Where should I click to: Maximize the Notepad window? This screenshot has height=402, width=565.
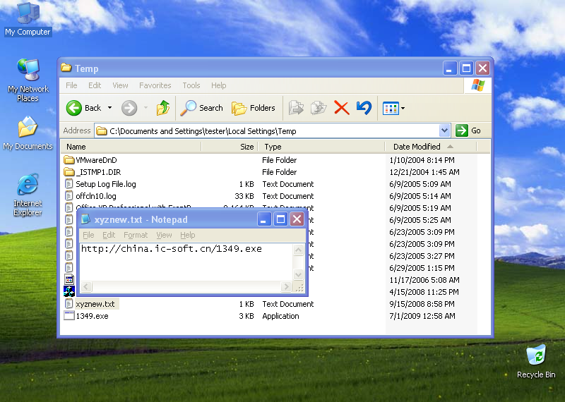coord(280,219)
